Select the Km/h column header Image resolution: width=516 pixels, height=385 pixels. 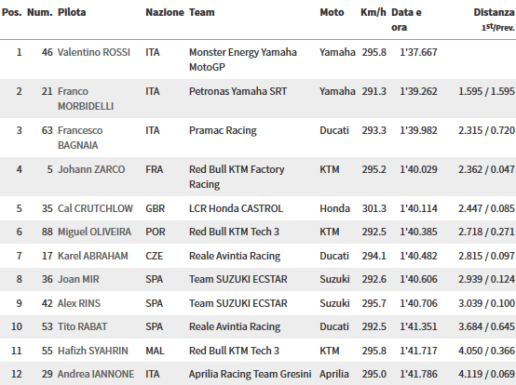(x=373, y=12)
